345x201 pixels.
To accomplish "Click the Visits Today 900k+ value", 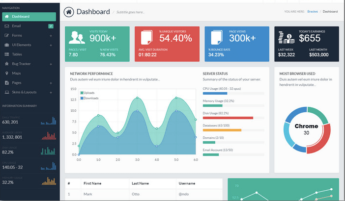I will point(103,38).
